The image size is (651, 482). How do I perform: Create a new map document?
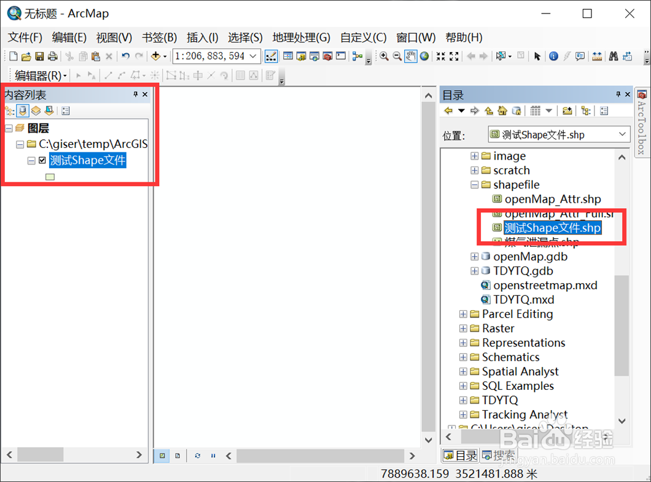tap(14, 56)
